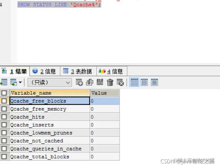Click the SHOW STATUS LIKE query line
Screen dimensions: 220x168
pyautogui.click(x=59, y=5)
